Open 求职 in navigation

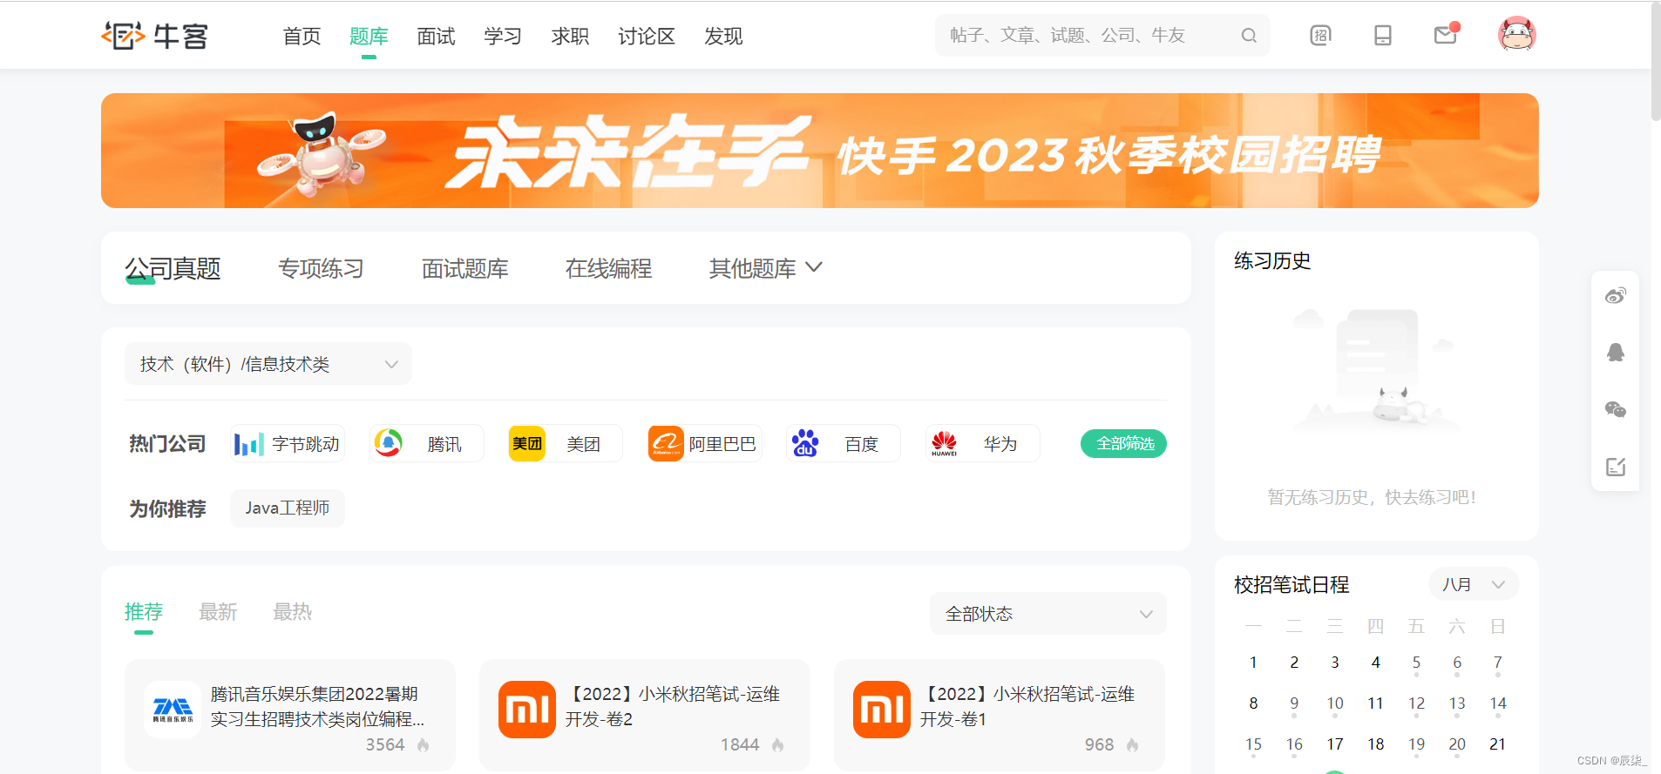coord(570,37)
